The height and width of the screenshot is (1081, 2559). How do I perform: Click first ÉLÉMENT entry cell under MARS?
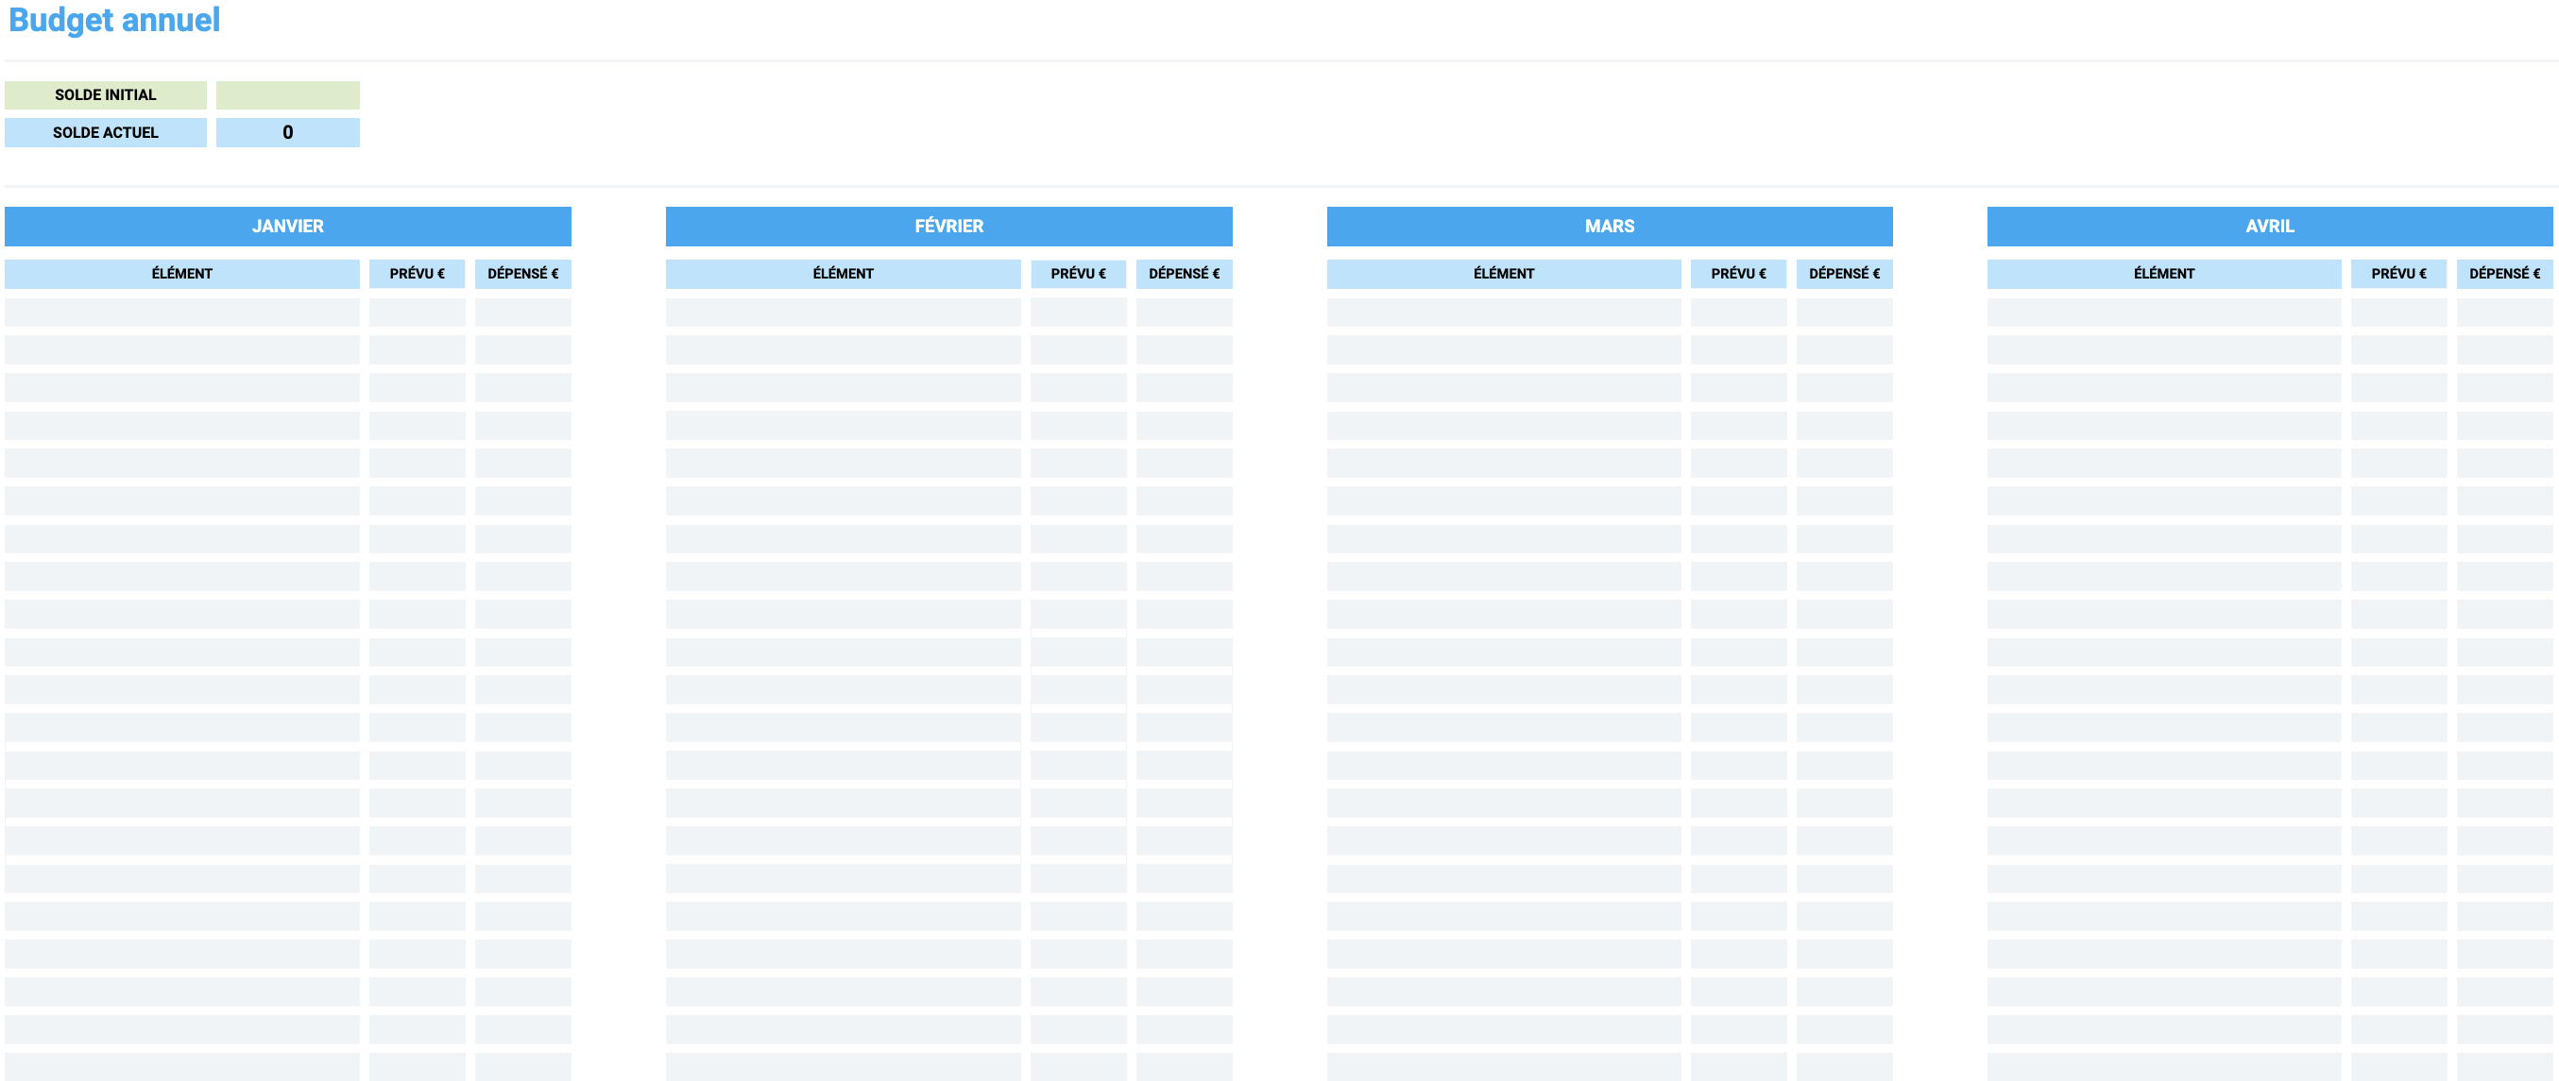coord(1504,312)
